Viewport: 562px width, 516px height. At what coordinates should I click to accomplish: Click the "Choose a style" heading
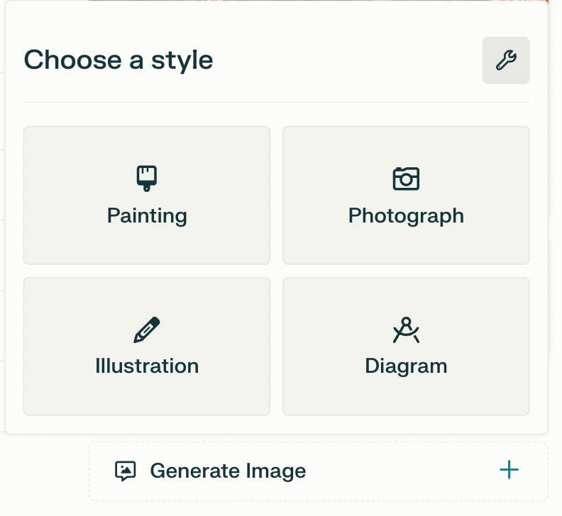click(119, 60)
